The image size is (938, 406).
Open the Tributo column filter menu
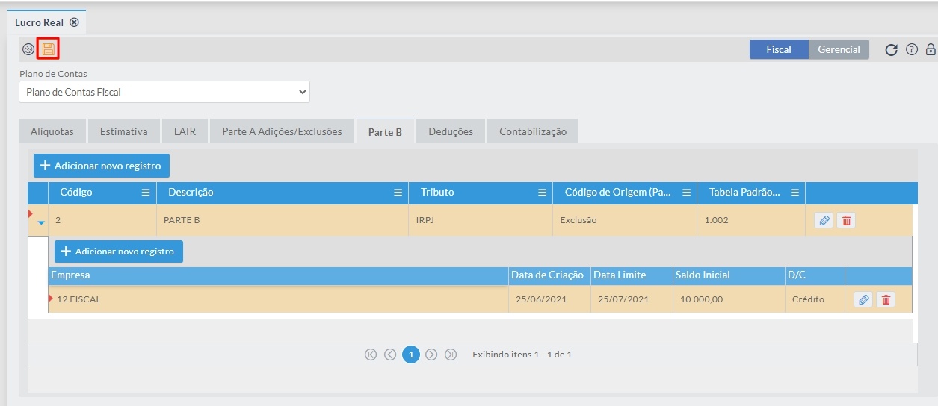542,193
